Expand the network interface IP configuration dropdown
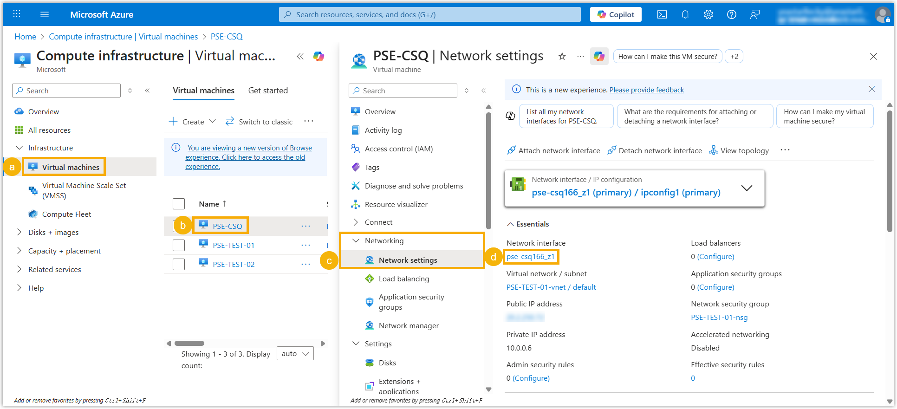 (x=747, y=188)
